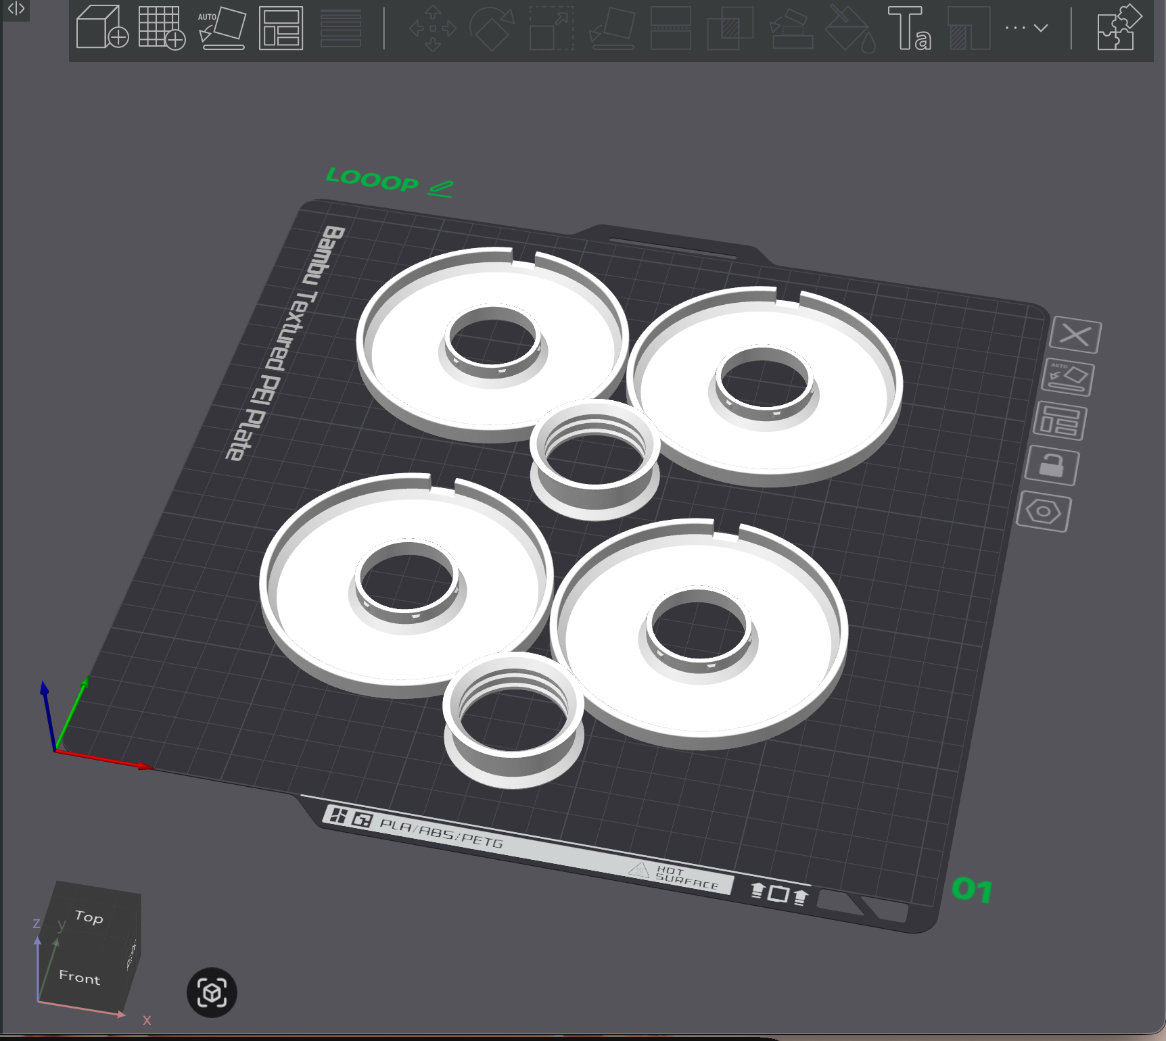Edit the LOOOP plate name
The height and width of the screenshot is (1041, 1166).
click(x=440, y=189)
